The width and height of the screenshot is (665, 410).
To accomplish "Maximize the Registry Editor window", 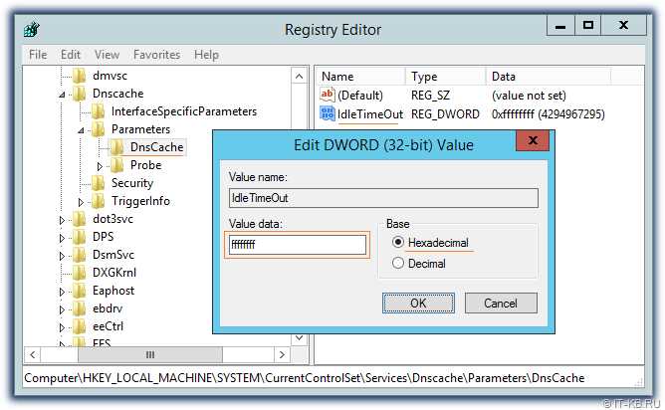I will point(588,25).
